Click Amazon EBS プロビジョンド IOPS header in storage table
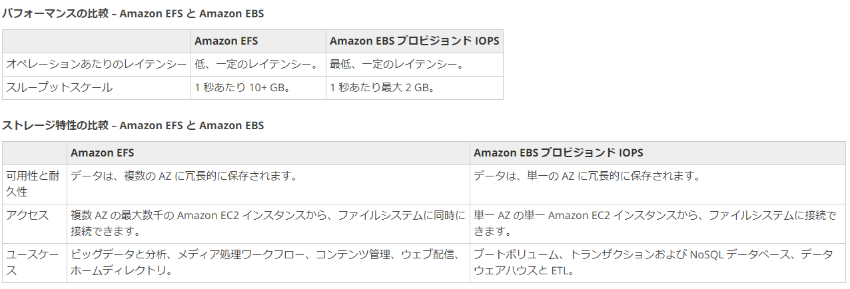 (558, 153)
